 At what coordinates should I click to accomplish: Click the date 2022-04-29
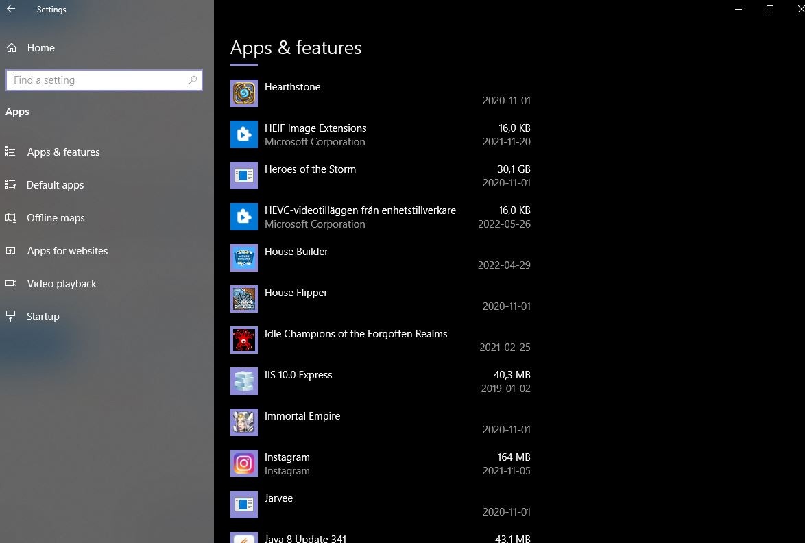pyautogui.click(x=504, y=265)
